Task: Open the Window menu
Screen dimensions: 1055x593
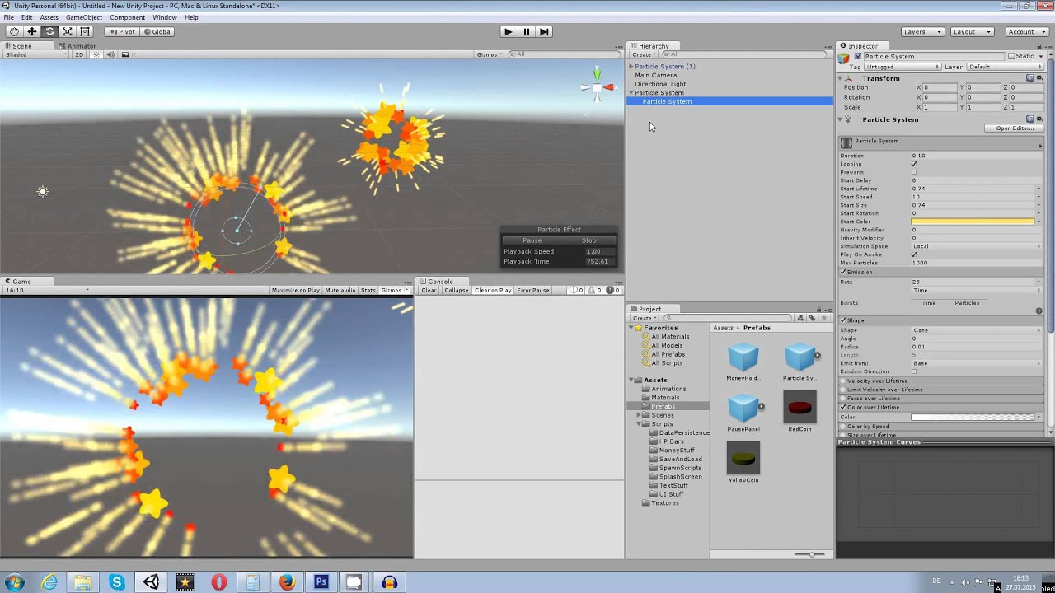Action: click(164, 17)
